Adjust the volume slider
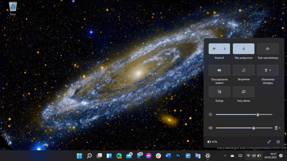 coord(244,128)
